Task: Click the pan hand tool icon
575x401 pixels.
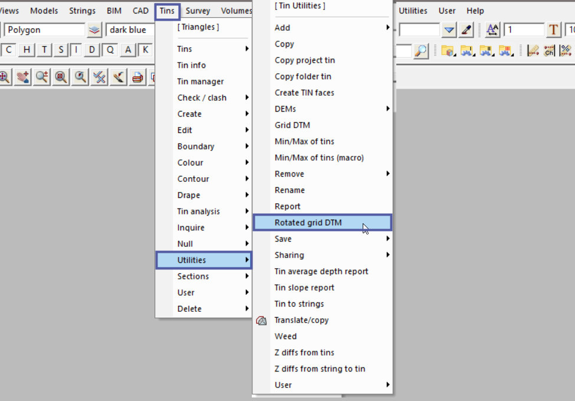Action: point(23,77)
